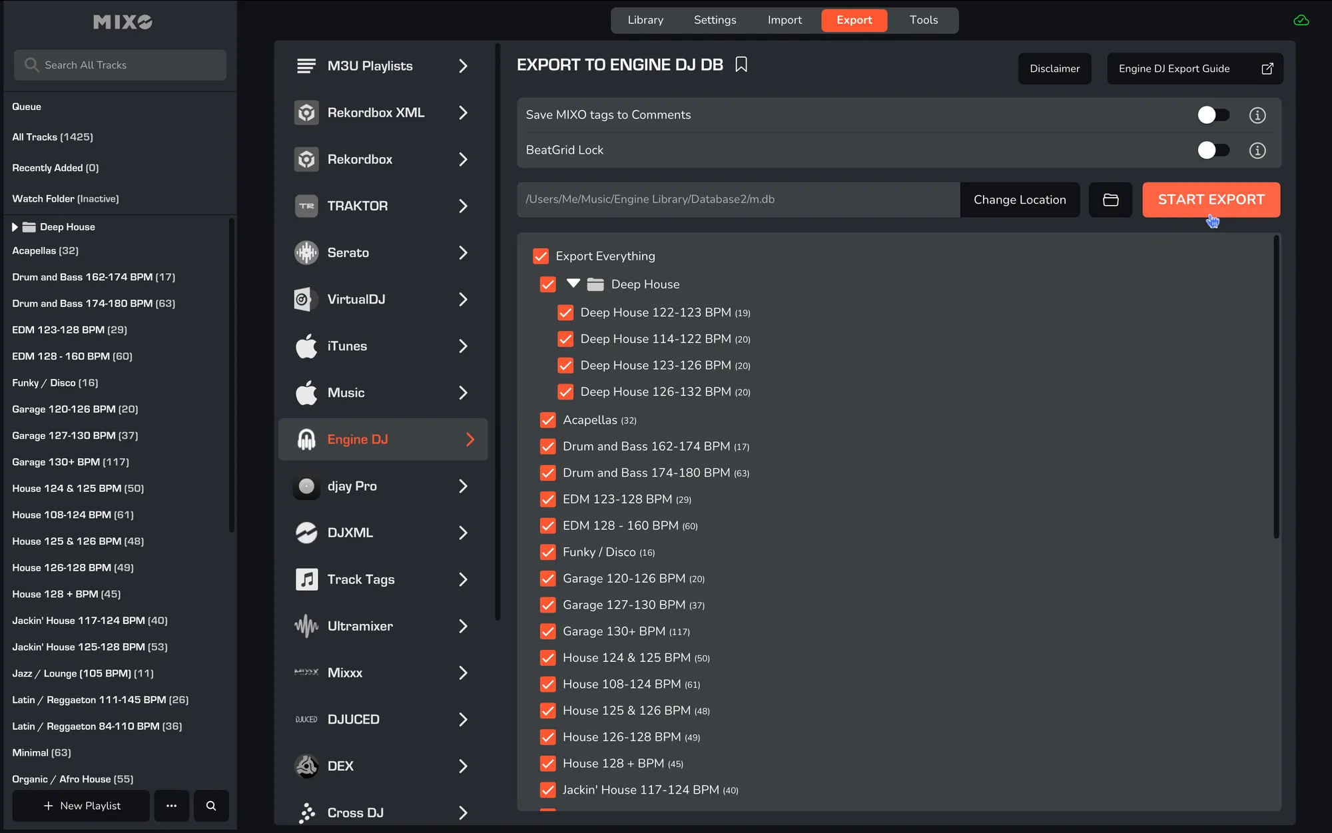Click the bookmark icon beside export title
Viewport: 1332px width, 833px height.
coord(741,65)
